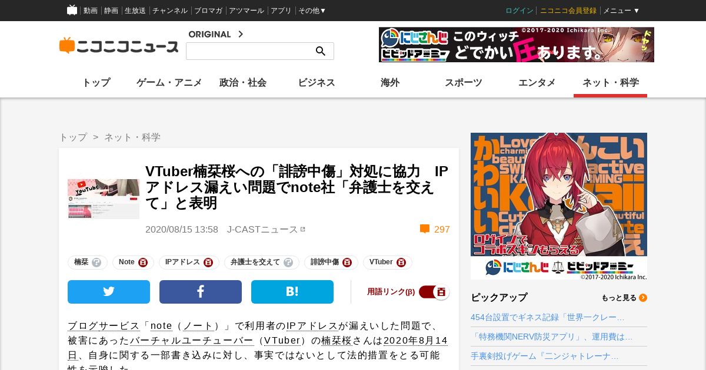The image size is (706, 370).
Task: Click the 弁護士を交えて tag
Action: (255, 263)
